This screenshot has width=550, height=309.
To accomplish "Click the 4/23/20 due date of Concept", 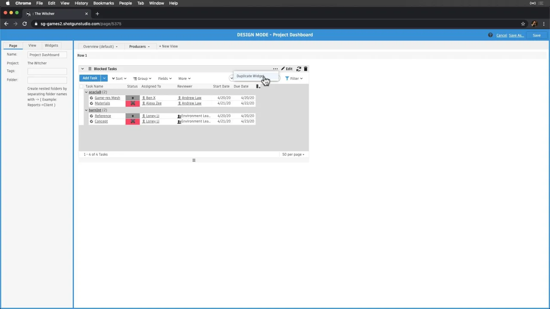I will point(247,121).
